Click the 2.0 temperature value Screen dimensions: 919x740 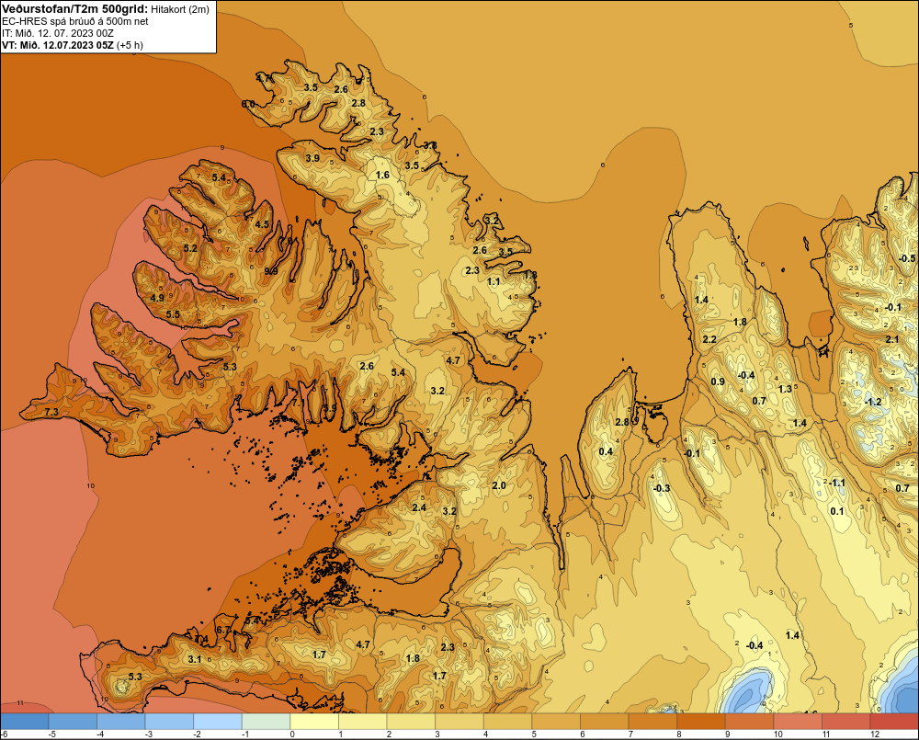coord(499,486)
